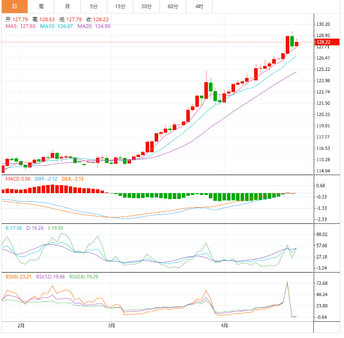Select the 周 (weekly) tab

pos(41,6)
